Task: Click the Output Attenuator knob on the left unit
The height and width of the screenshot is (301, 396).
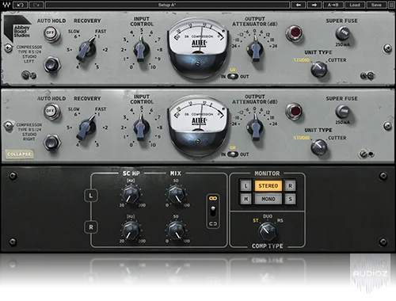Action: (x=255, y=49)
